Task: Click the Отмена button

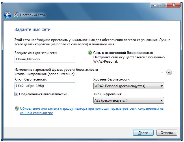Action: (x=166, y=132)
